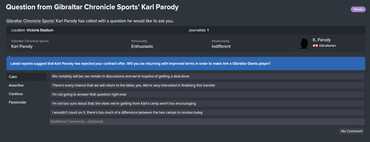Open K. Parody's profile name
This screenshot has height=142, width=370.
click(322, 40)
